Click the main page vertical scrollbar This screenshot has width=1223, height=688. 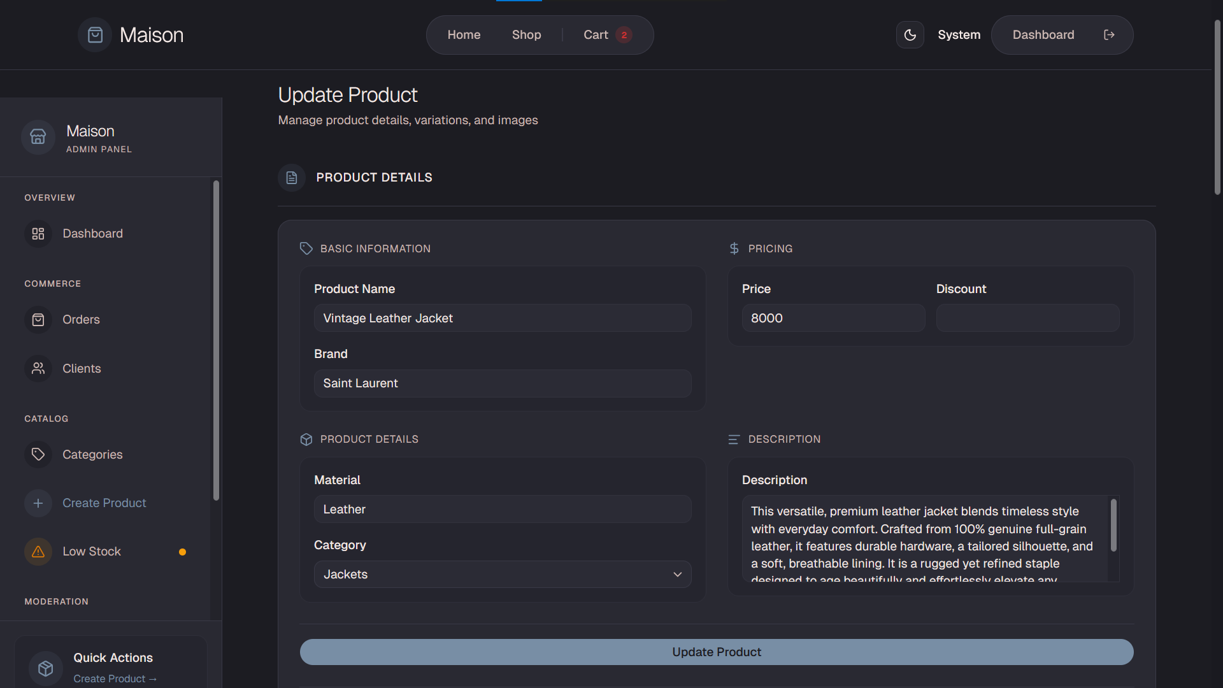pos(1217,108)
